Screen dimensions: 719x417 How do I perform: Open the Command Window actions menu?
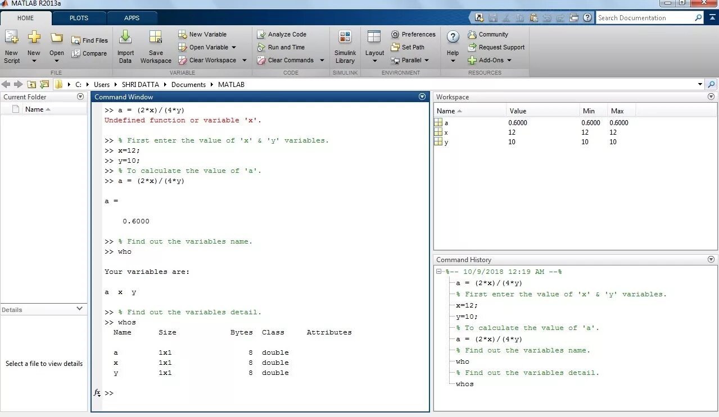[422, 97]
